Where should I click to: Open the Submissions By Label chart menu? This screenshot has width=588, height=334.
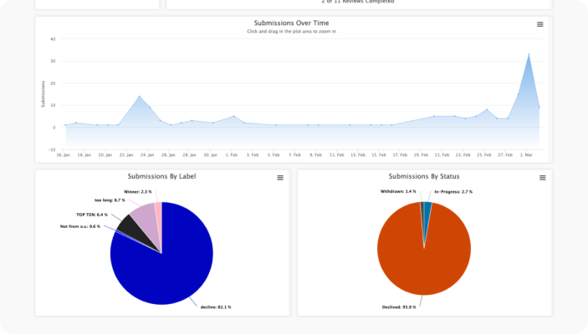(280, 178)
